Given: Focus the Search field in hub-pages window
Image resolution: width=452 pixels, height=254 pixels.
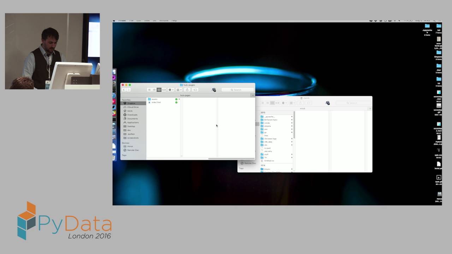Looking at the screenshot, I should point(238,90).
